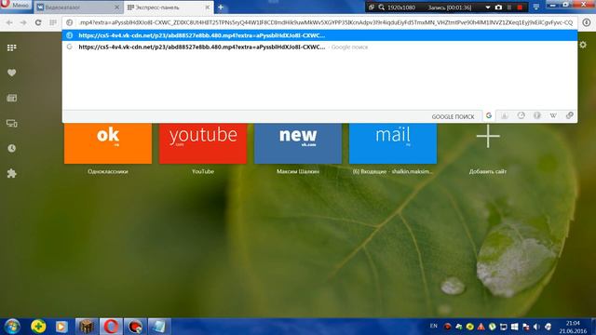Screen dimensions: 596x335
Task: Click the (6) Входящие mail caption
Action: click(393, 171)
